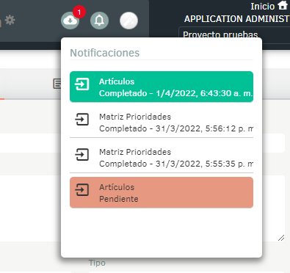The image size is (290, 273).
Task: Select Artículos completed 1/4/2022 notification
Action: pyautogui.click(x=162, y=87)
